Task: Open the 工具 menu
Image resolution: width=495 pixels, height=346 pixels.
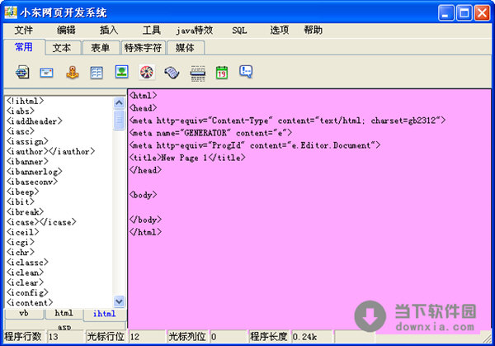Action: (152, 31)
